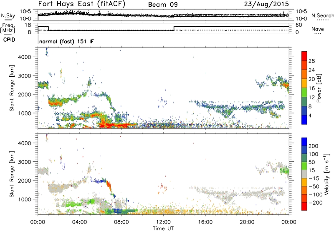Click the 'N.Sky' axis label
Image resolution: width=334 pixels, height=231 pixels.
[8, 15]
